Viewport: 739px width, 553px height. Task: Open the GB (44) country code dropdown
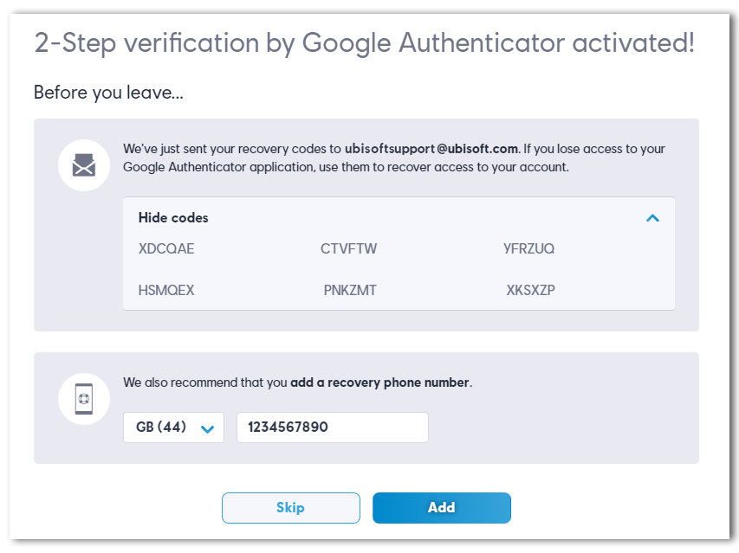click(173, 428)
